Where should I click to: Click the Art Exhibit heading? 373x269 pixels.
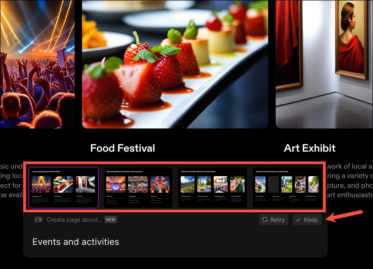click(310, 148)
